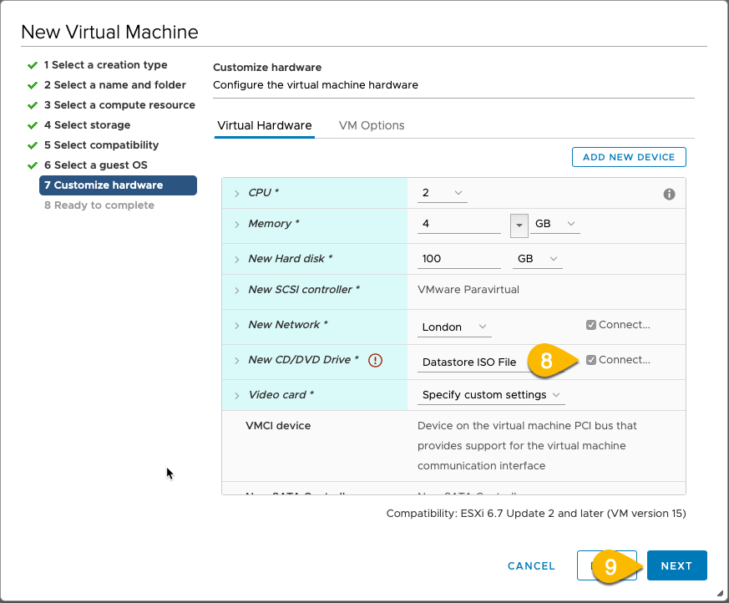
Task: Expand the CPU settings row
Action: point(236,194)
